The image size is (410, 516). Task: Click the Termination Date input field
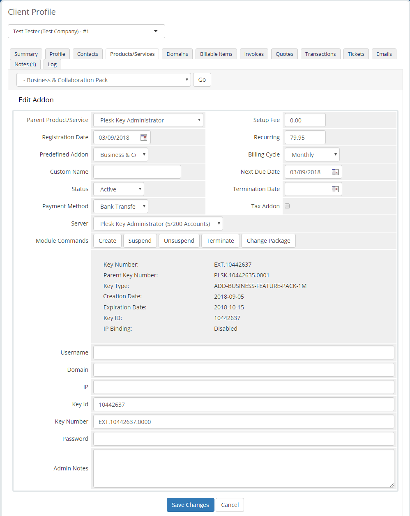[x=313, y=189]
